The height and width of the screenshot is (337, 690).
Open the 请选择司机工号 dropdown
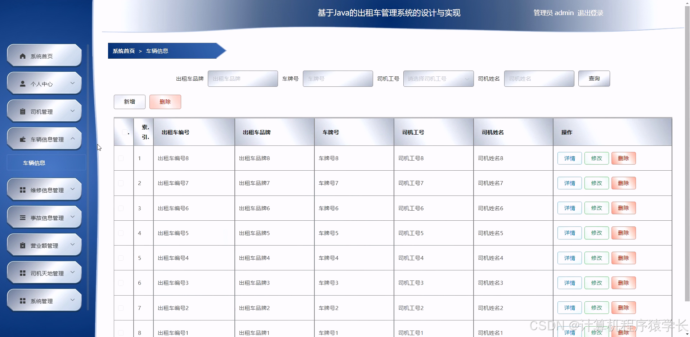(x=438, y=78)
